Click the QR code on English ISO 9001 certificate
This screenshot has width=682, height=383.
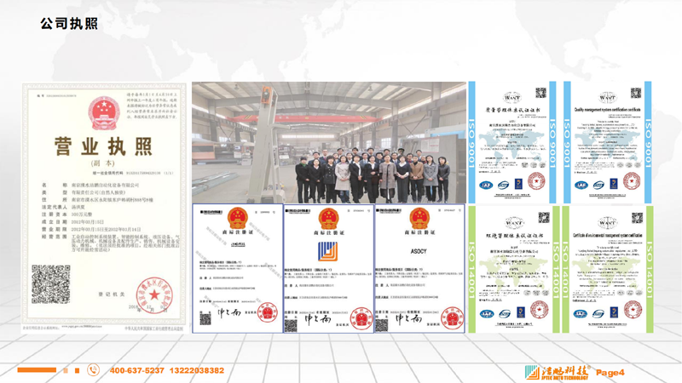[636, 93]
